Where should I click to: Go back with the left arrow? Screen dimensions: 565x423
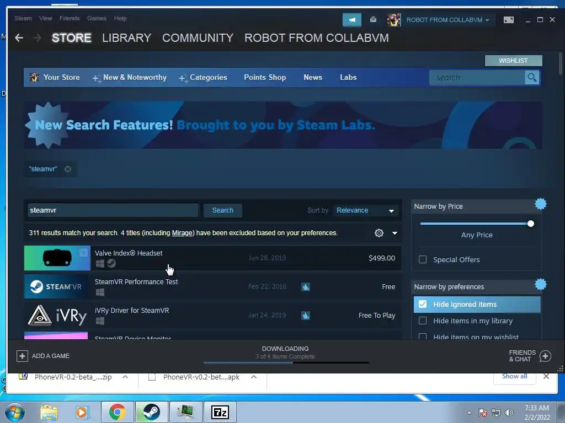tap(19, 38)
